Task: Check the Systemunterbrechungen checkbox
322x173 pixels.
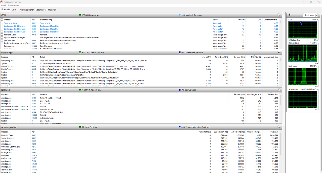Action: point(2,37)
